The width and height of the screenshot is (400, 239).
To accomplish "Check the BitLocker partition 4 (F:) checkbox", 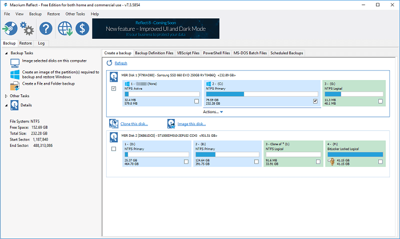I will pos(381,162).
